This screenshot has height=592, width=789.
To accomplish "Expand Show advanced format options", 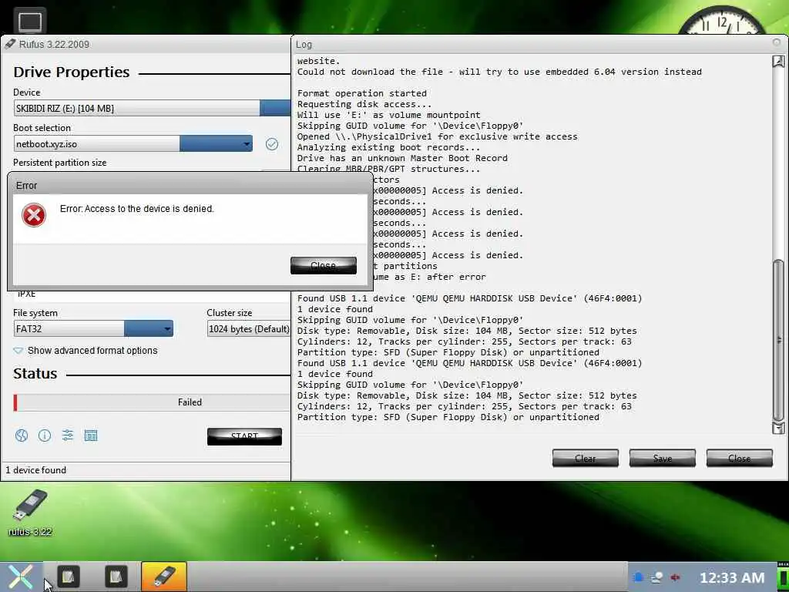I will 86,351.
